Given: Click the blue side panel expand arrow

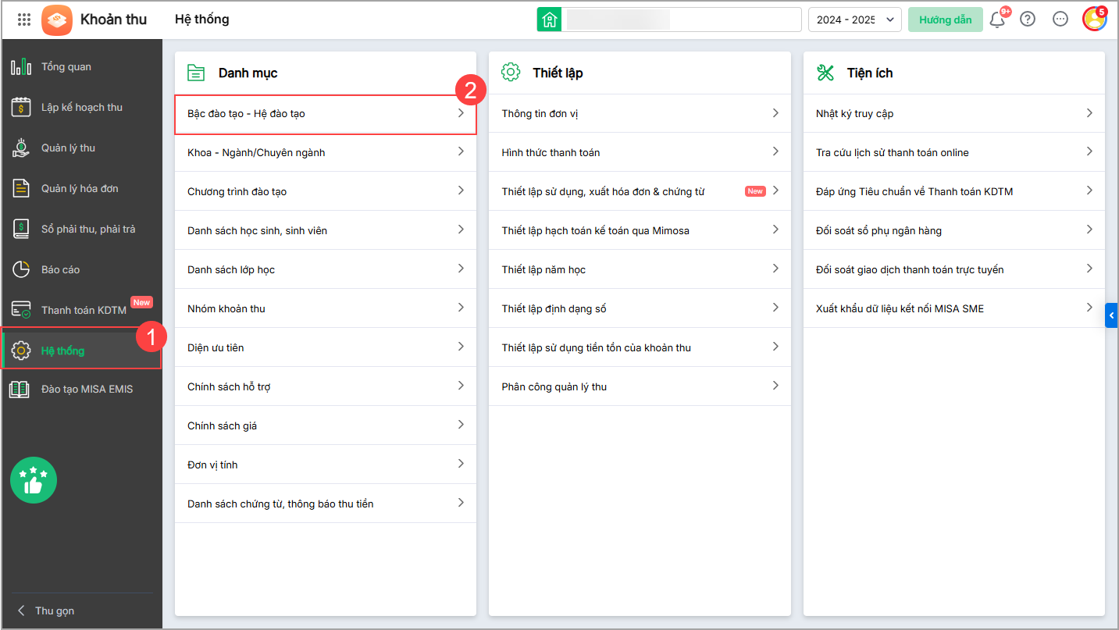Looking at the screenshot, I should [1111, 315].
